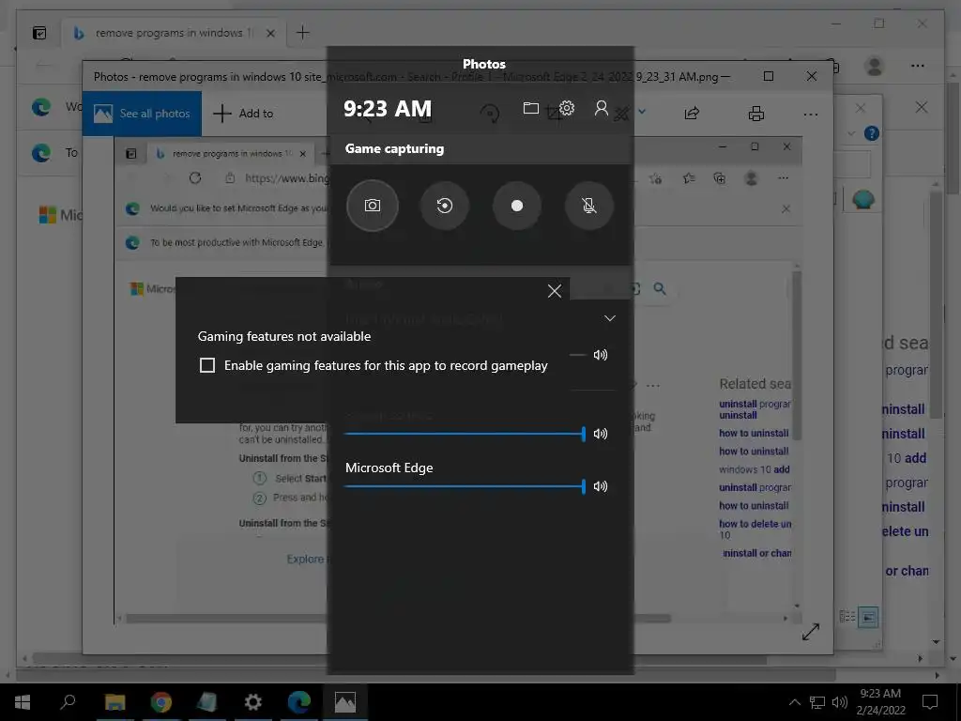Show hidden tray icons chevron

794,702
